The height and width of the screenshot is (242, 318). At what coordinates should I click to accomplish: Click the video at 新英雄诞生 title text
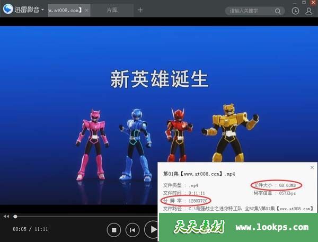pos(159,79)
